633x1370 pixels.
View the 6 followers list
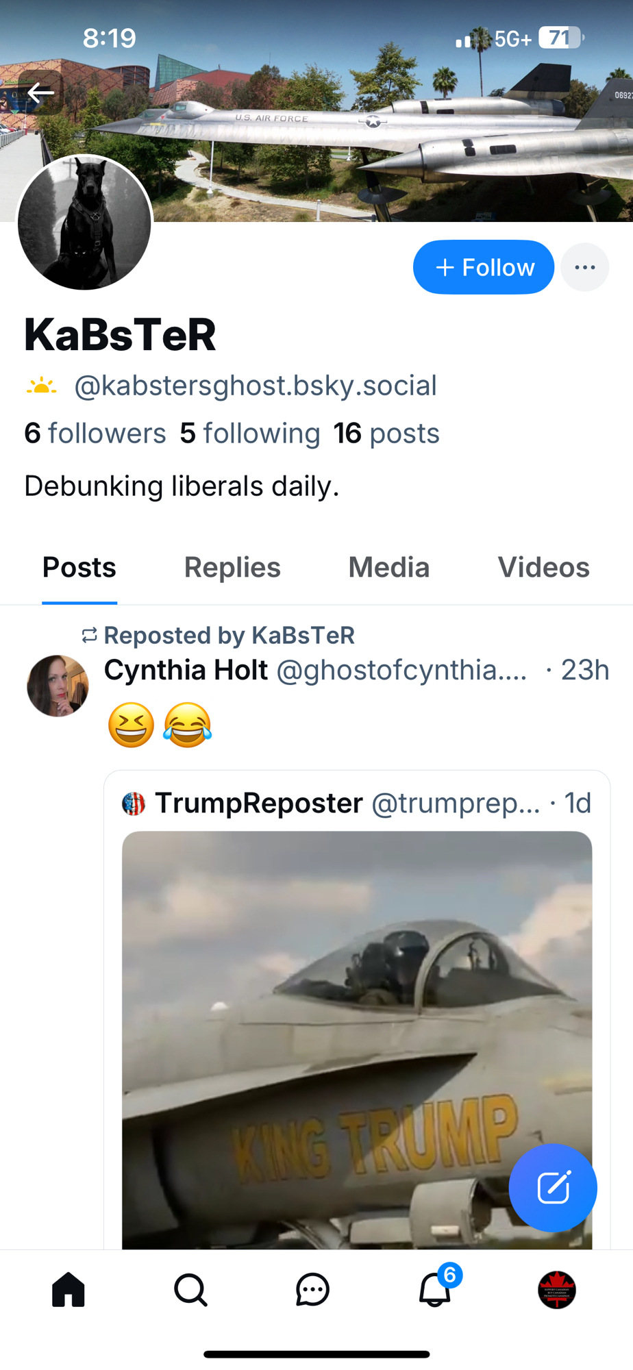[x=95, y=434]
